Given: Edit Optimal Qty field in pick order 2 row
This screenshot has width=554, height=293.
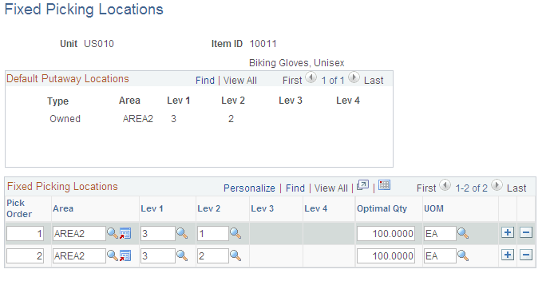Looking at the screenshot, I should click(x=386, y=256).
